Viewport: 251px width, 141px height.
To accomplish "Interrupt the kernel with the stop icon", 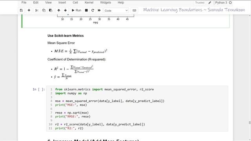I will point(86,11).
